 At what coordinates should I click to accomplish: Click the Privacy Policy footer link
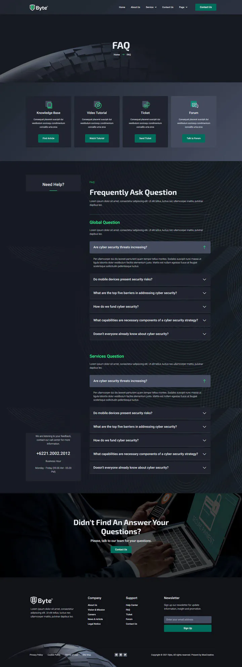pyautogui.click(x=36, y=655)
